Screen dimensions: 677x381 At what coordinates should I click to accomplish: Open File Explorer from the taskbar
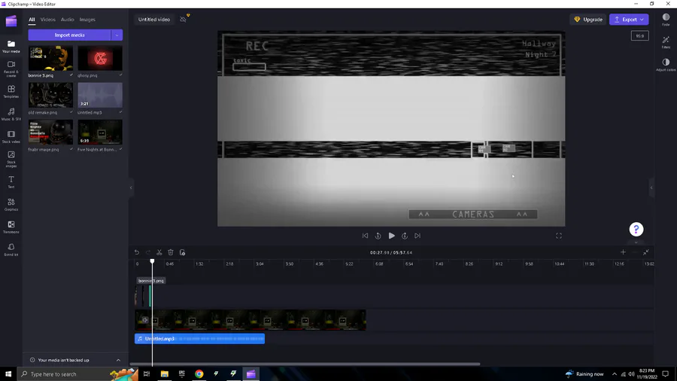coord(165,374)
